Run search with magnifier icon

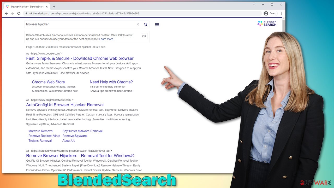point(146,25)
